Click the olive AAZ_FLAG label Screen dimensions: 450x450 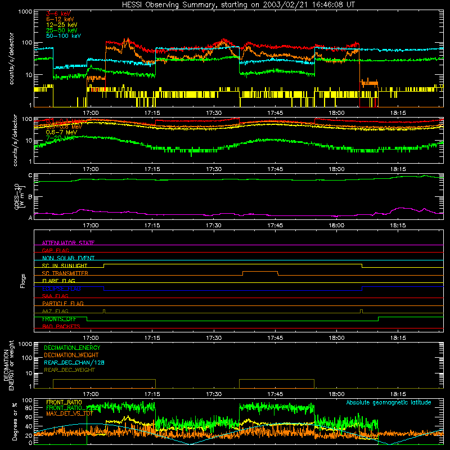coord(55,311)
